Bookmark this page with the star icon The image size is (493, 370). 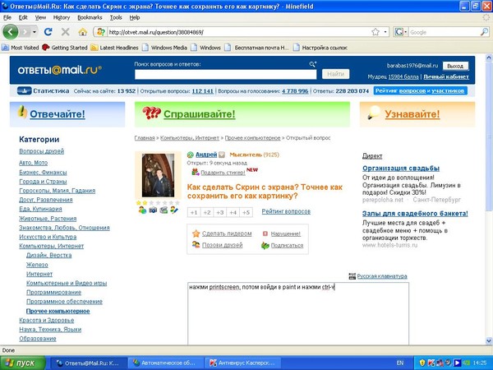[376, 32]
